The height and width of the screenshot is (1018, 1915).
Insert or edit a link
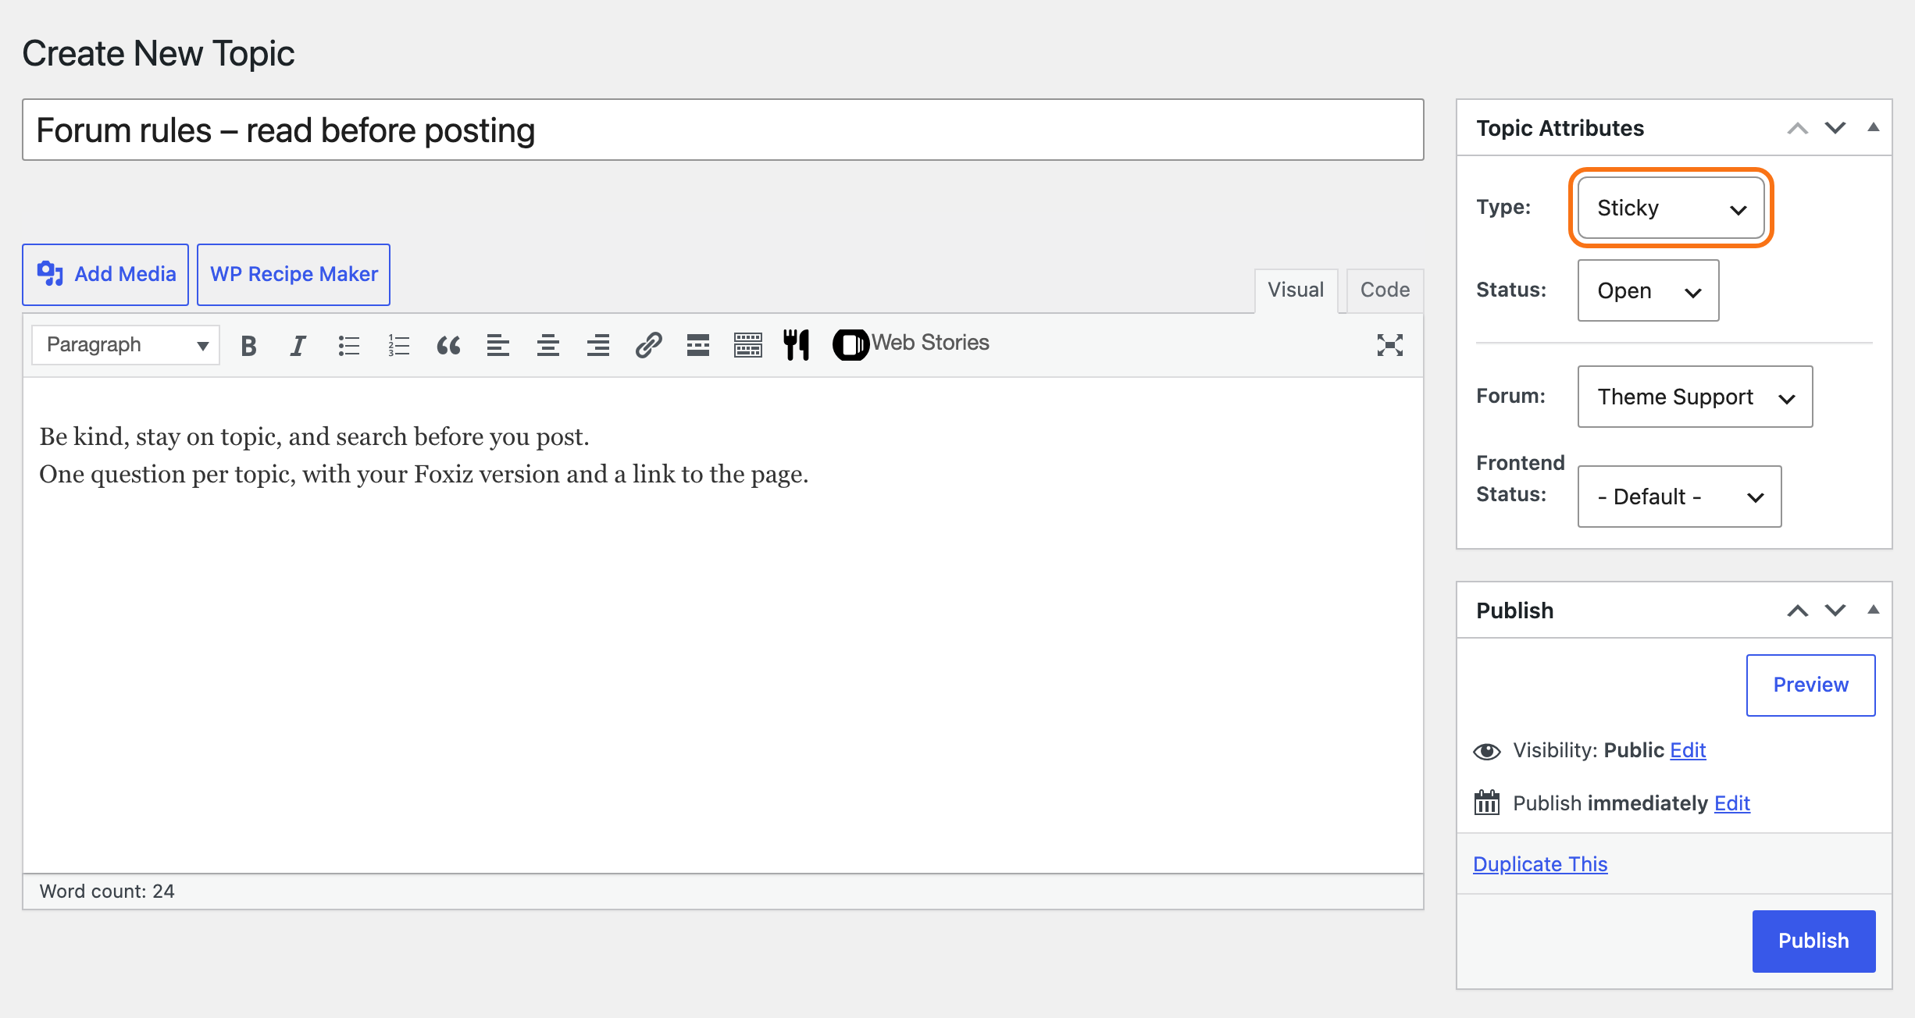point(648,345)
